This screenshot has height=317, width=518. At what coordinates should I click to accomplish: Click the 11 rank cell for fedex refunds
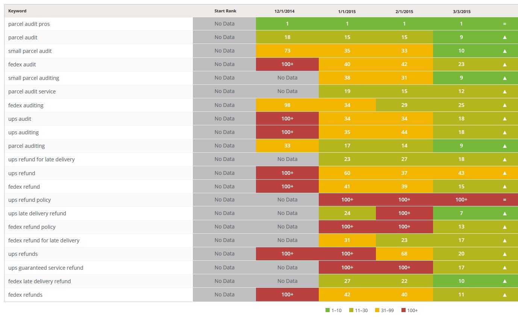pyautogui.click(x=461, y=294)
